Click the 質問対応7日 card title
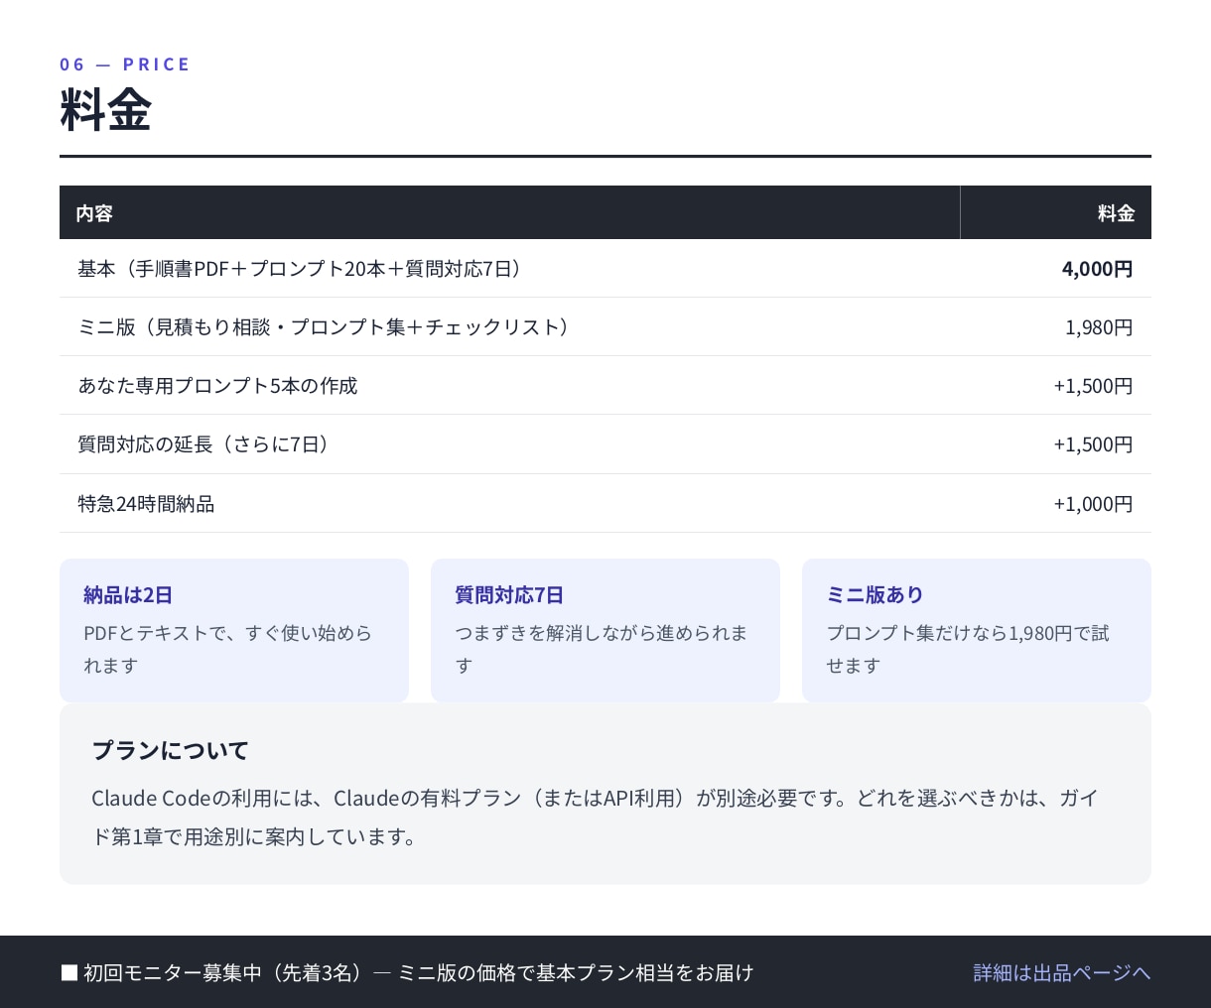The height and width of the screenshot is (1008, 1211). (x=509, y=595)
